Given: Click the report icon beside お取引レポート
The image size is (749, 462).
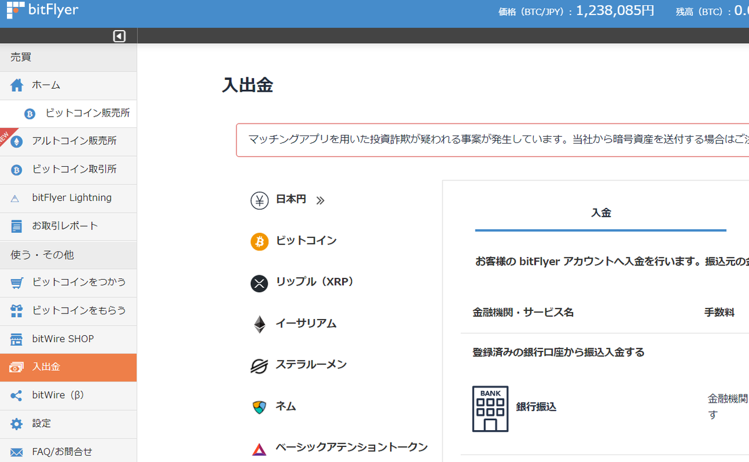Looking at the screenshot, I should tap(17, 226).
